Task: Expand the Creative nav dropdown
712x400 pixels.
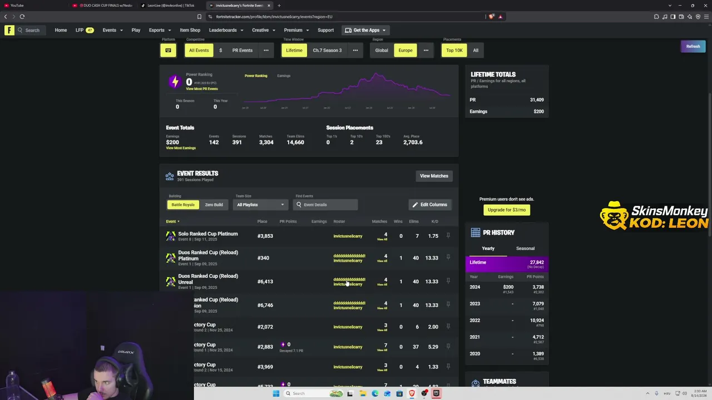Action: [x=263, y=30]
